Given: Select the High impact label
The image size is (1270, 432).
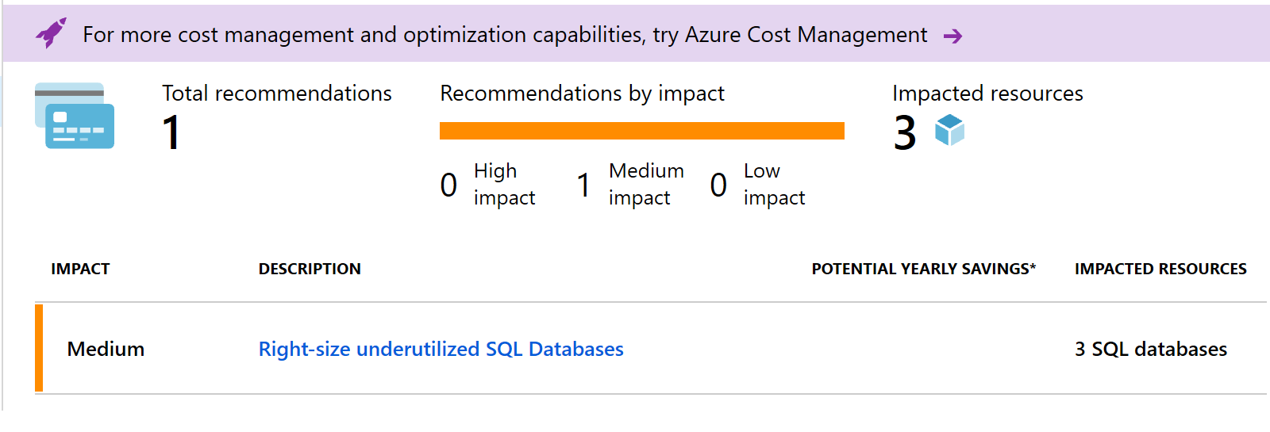Looking at the screenshot, I should [504, 184].
